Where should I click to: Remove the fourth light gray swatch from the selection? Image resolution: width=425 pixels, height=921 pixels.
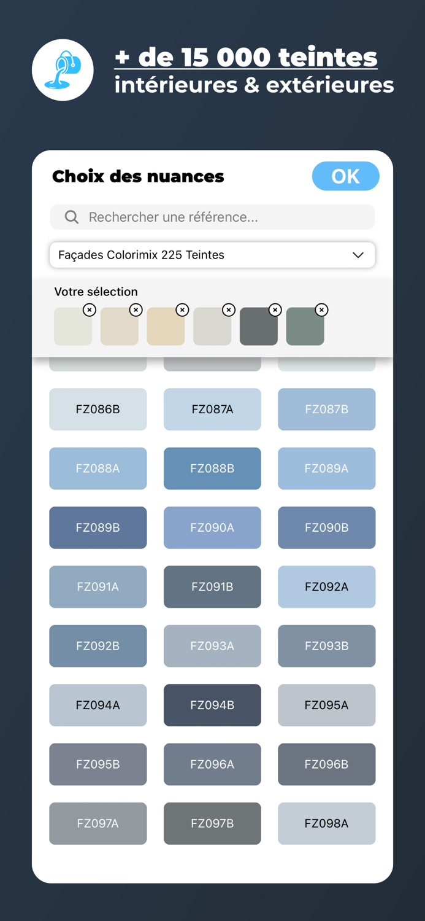point(229,310)
